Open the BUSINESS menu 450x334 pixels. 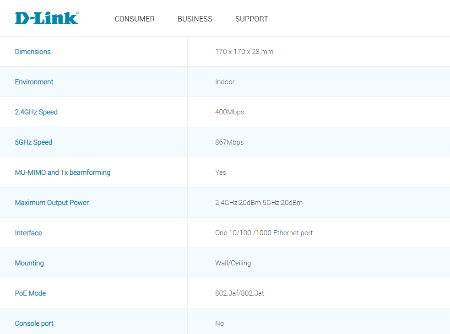[x=195, y=19]
